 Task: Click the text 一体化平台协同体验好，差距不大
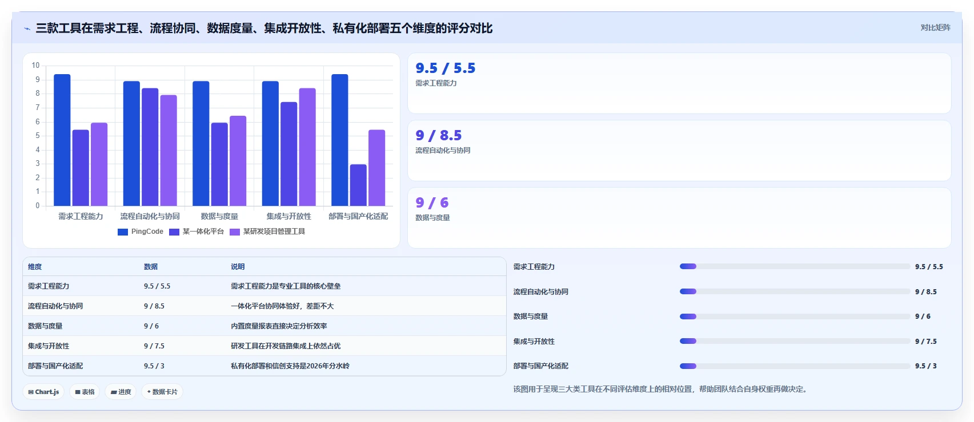[x=282, y=306]
